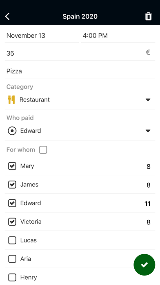Tap Victoria's share amount of 8
This screenshot has width=160, height=285.
coord(149,222)
